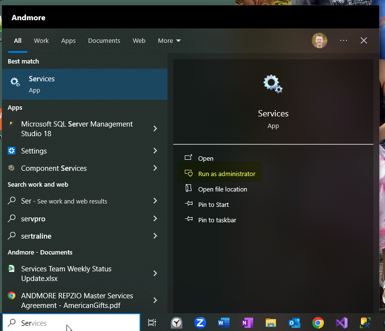Viewport: 385px width, 331px height.
Task: Click the Chrome icon beside ANDMORE REPZIO agreement
Action: point(12,295)
